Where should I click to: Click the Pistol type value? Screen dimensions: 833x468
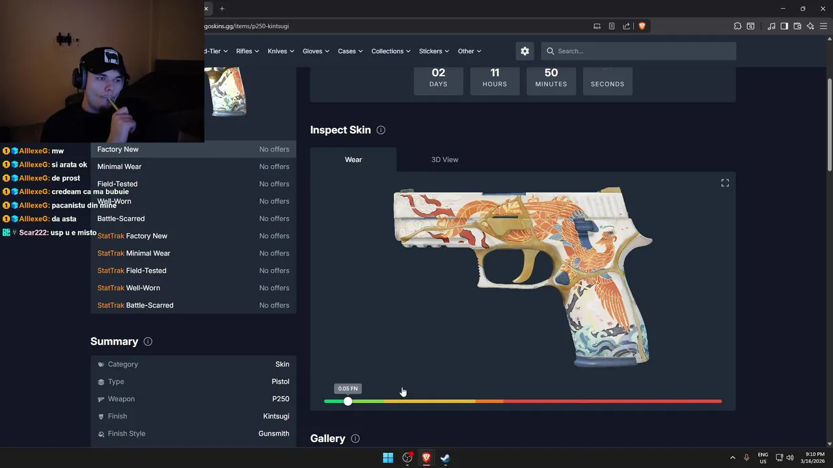click(x=280, y=382)
